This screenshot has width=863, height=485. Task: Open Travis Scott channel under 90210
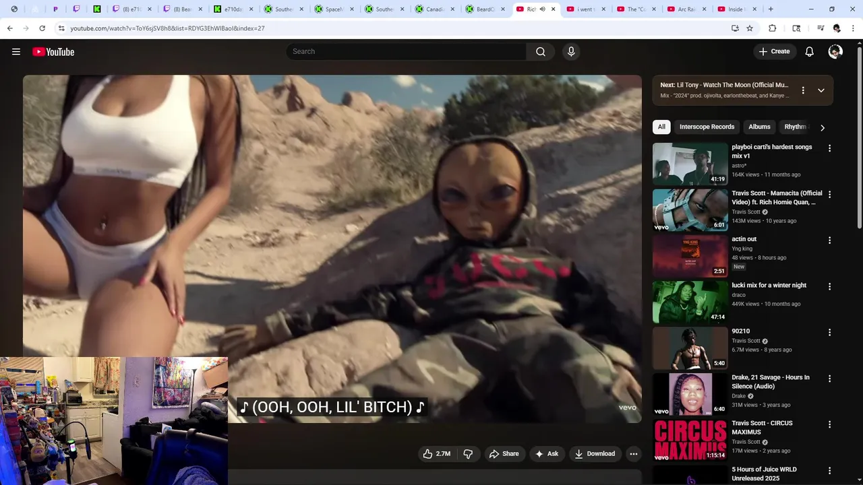[x=746, y=341]
